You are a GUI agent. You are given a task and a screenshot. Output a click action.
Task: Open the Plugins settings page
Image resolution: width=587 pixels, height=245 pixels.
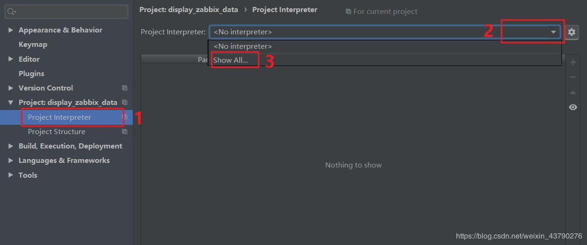click(x=31, y=74)
